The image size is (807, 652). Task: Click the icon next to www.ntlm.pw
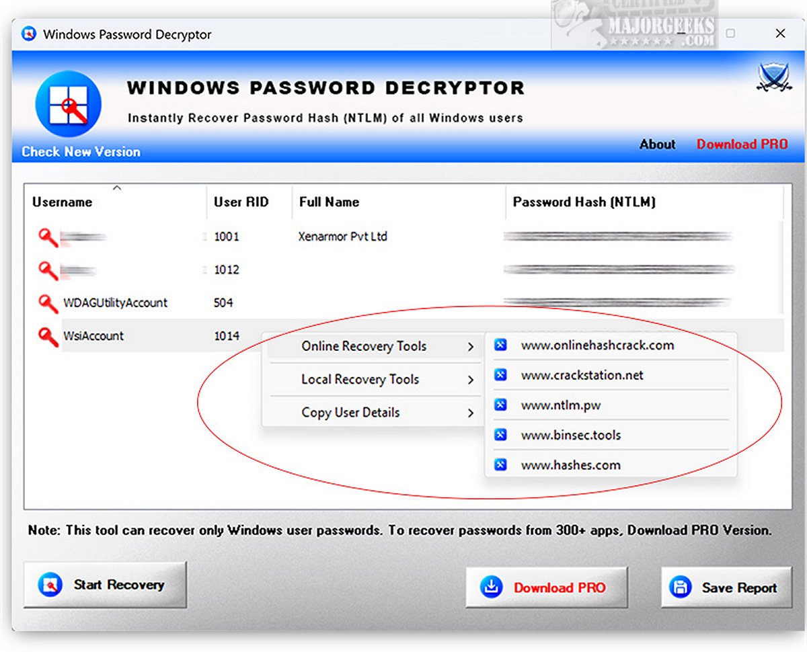click(x=500, y=405)
